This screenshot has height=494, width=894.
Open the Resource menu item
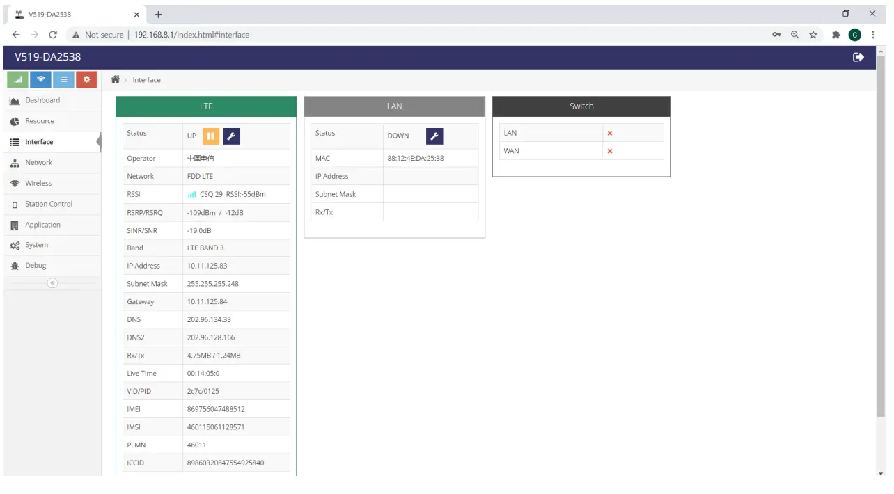click(x=52, y=121)
